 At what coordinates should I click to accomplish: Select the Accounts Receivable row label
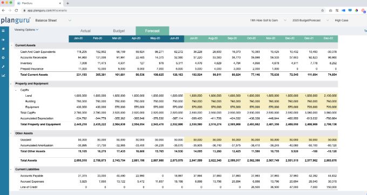pos(33,57)
